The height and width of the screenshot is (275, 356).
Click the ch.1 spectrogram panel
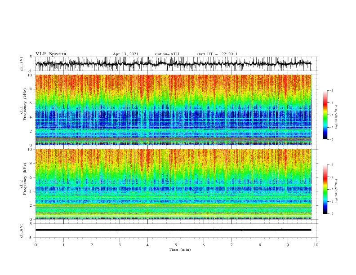click(x=173, y=110)
